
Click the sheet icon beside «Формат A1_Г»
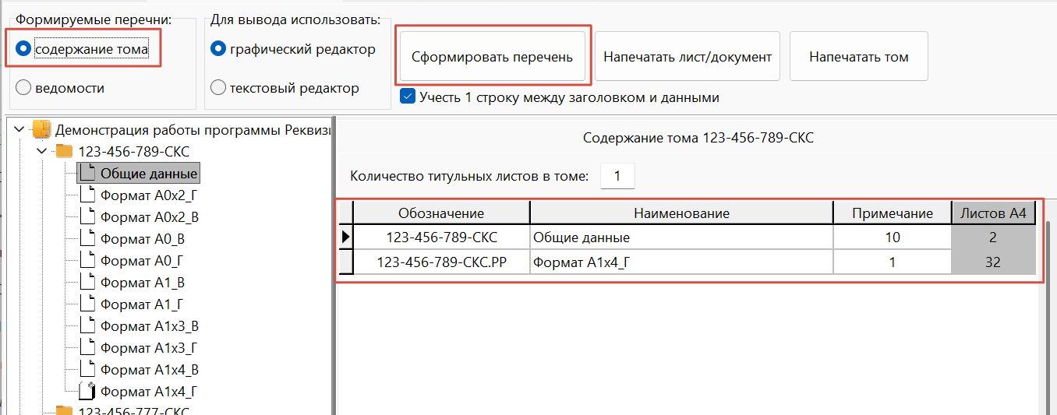tap(87, 304)
